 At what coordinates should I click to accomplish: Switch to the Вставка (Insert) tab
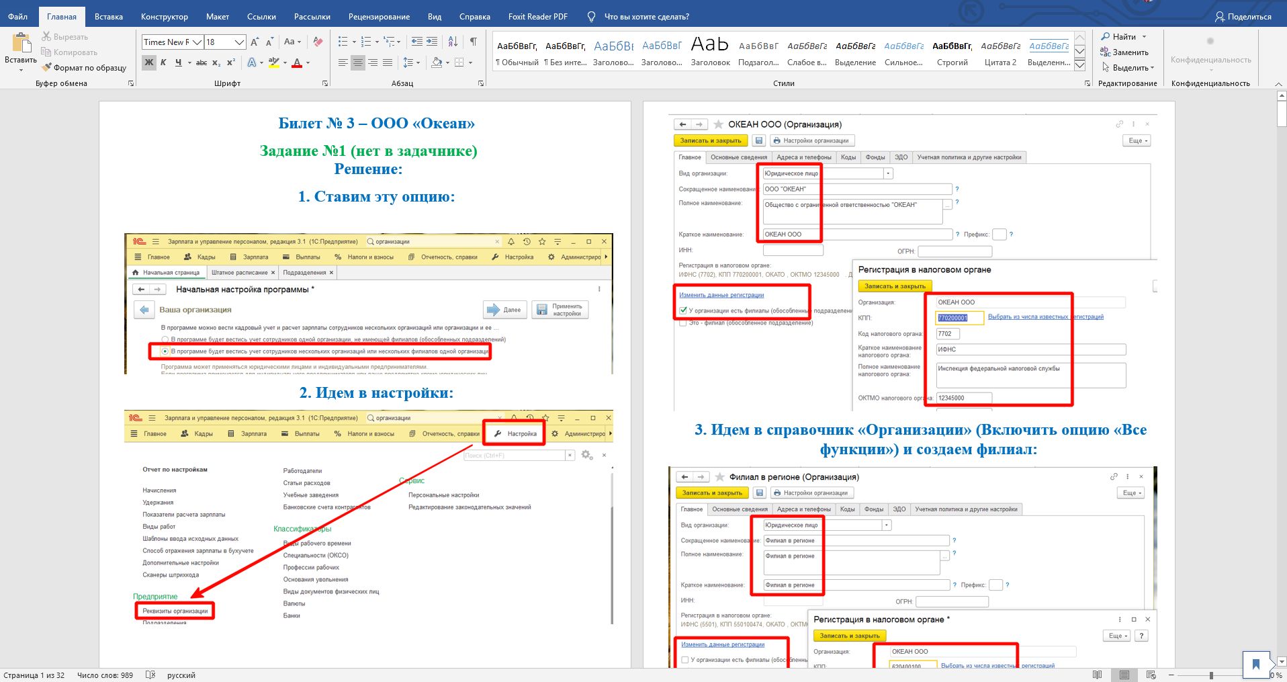[x=109, y=17]
